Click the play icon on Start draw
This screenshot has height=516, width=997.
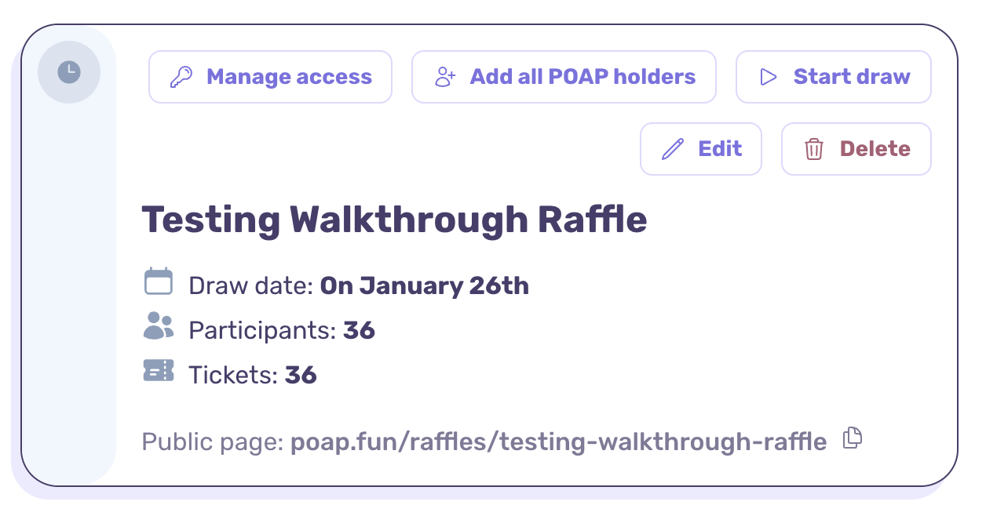(768, 76)
